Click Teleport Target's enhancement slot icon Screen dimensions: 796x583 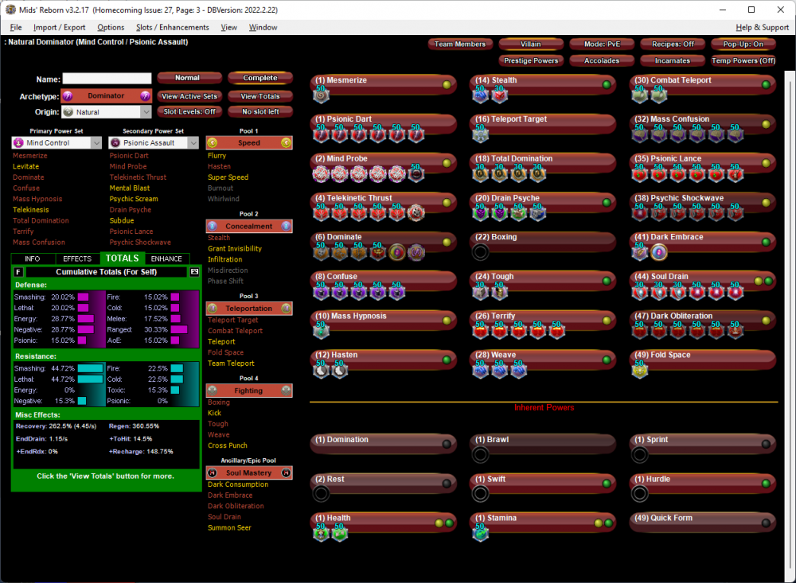(480, 134)
